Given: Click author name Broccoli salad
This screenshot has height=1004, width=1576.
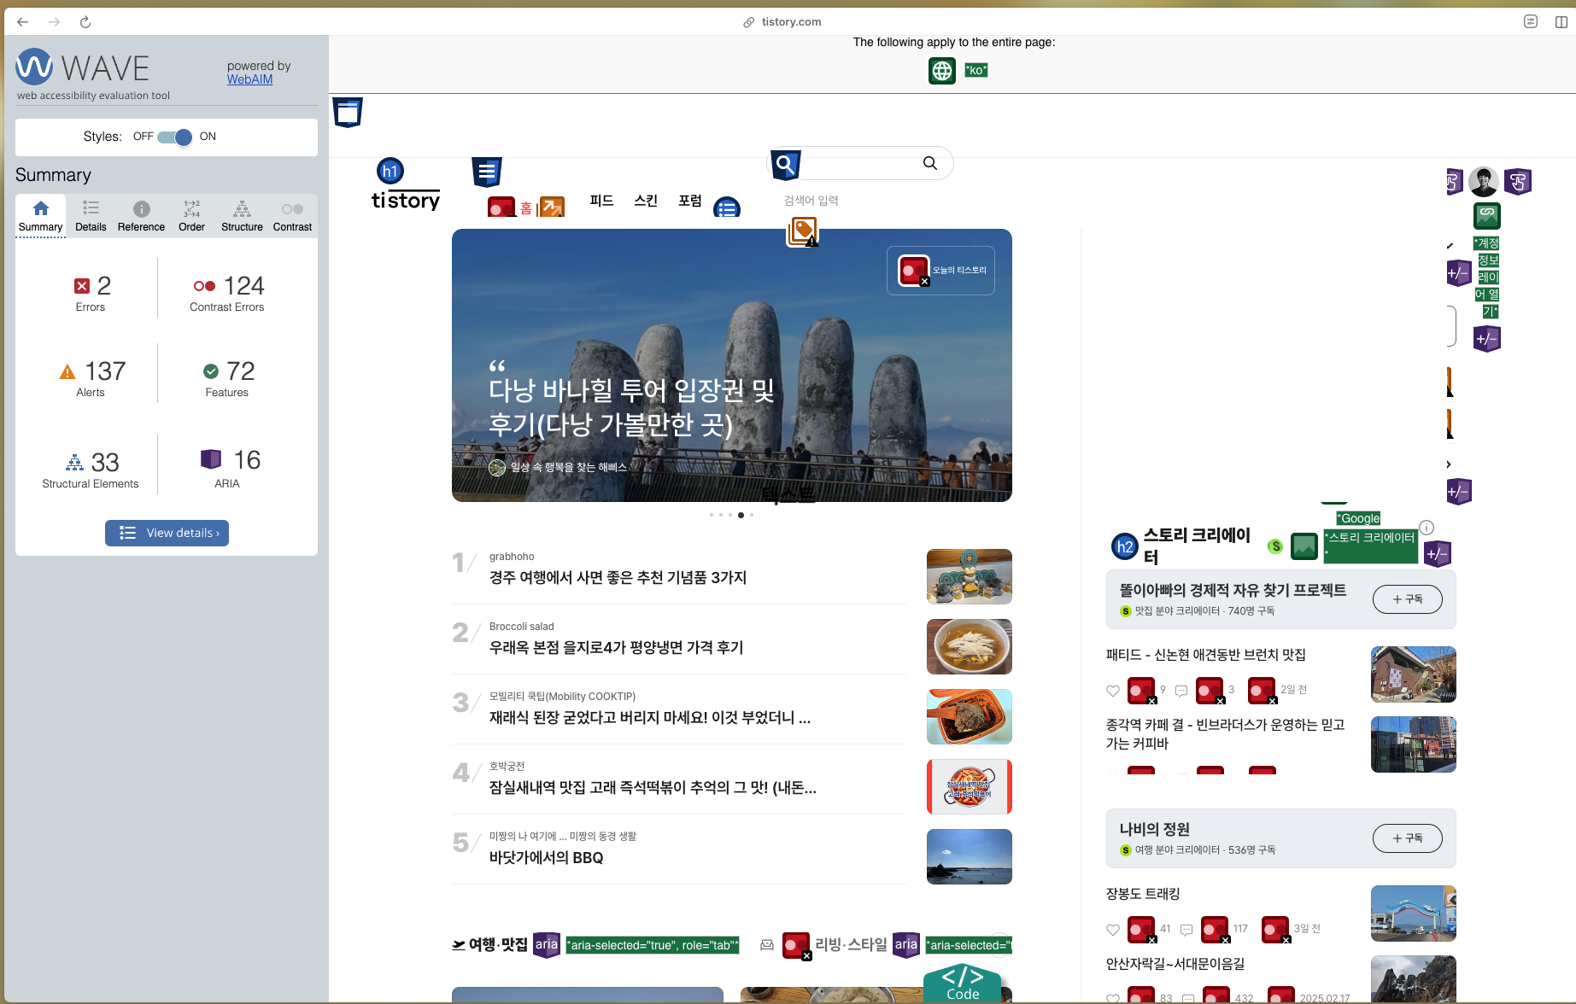Looking at the screenshot, I should tap(521, 627).
